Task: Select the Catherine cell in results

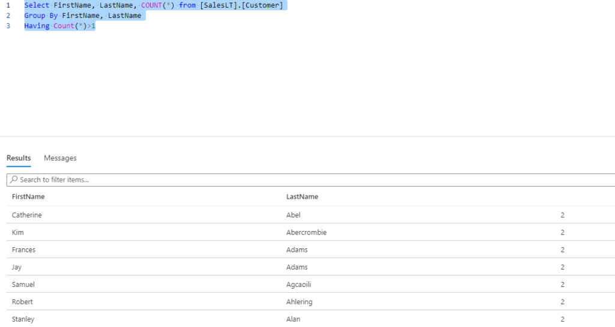Action: pyautogui.click(x=27, y=215)
